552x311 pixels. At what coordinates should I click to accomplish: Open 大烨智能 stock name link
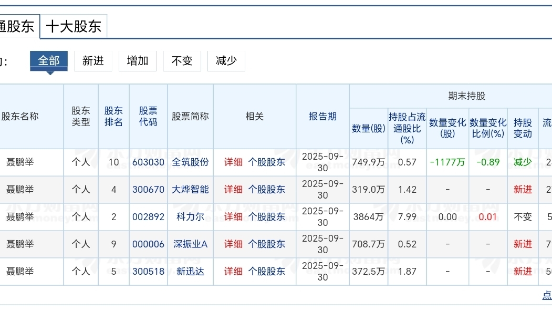(x=190, y=190)
